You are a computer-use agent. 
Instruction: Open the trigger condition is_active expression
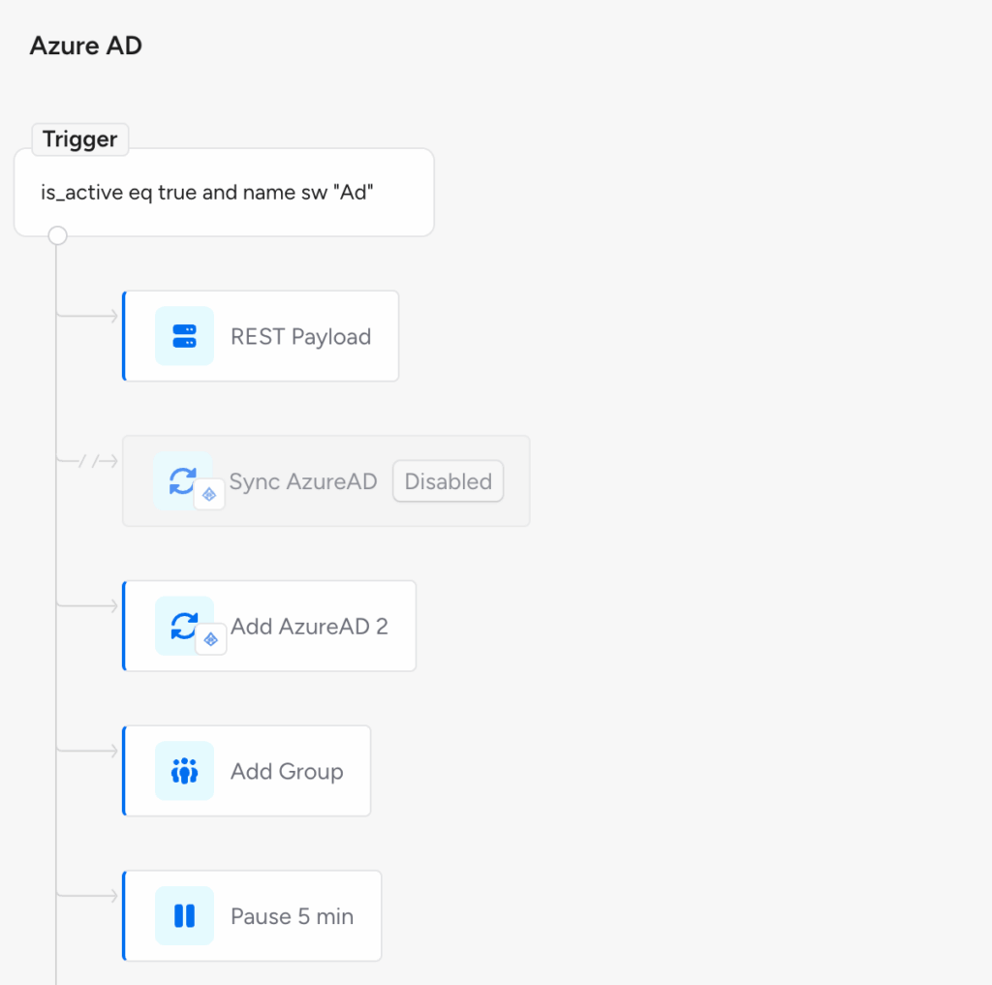[x=207, y=192]
